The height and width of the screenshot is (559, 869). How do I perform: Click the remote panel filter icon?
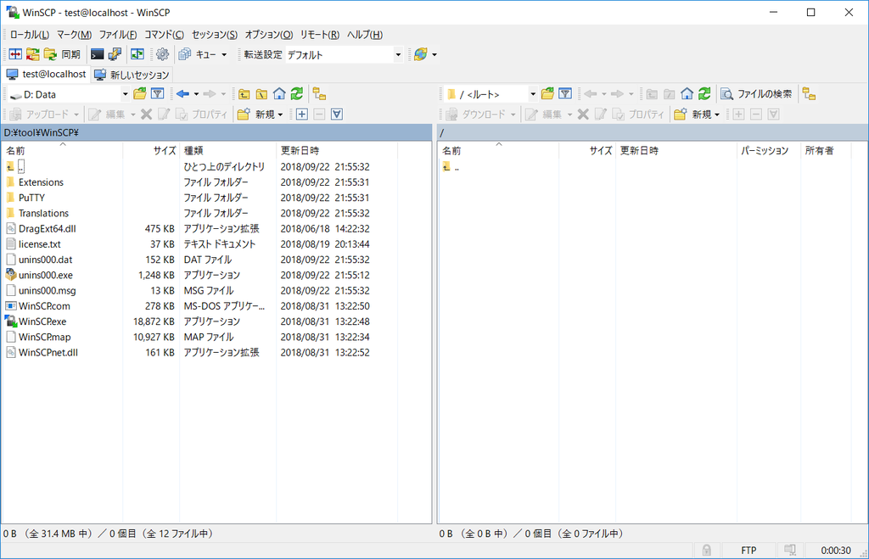(x=565, y=93)
